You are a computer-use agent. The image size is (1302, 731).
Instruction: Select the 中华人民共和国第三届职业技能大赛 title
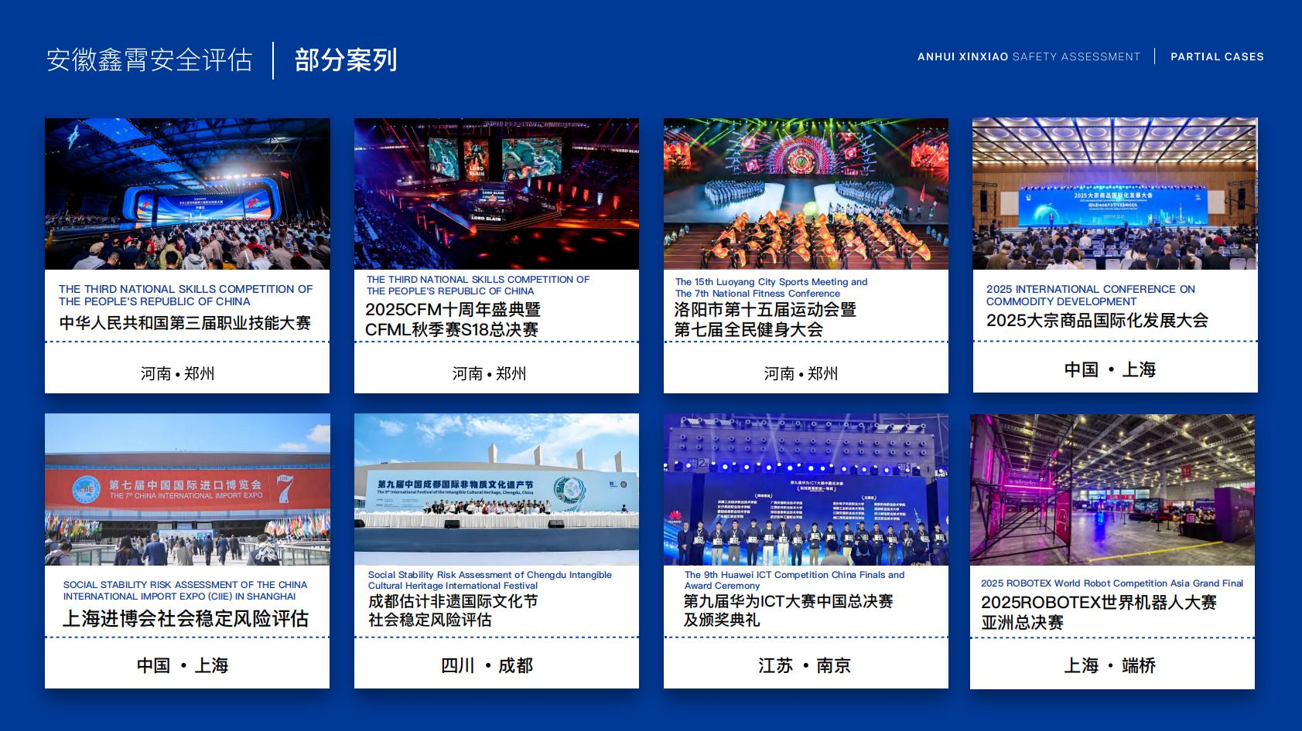coord(186,323)
